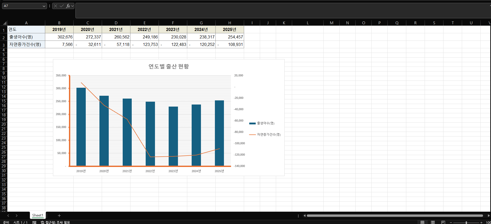
Task: Click the cancel X icon in formula bar
Action: (56, 6)
